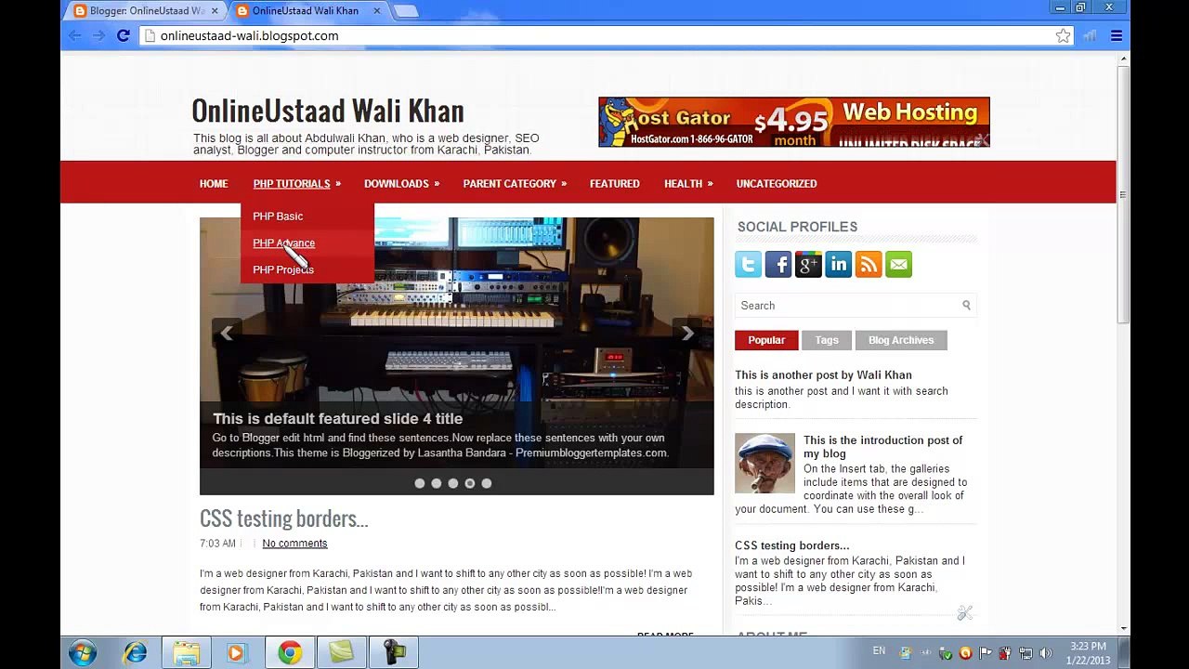Screen dimensions: 1189x669
Task: Choose PHP Advance from the submenu
Action: tap(283, 243)
